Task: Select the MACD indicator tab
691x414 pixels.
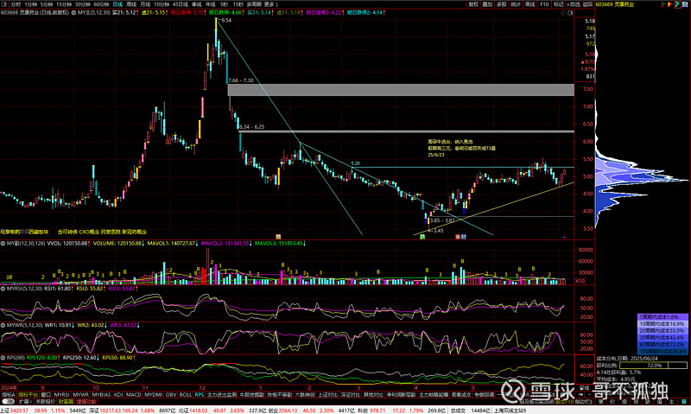Action: (134, 395)
